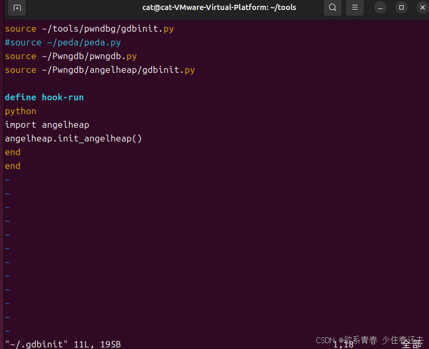Open the hamburger menu in the titlebar
Screen dimensions: 429x349
point(354,7)
